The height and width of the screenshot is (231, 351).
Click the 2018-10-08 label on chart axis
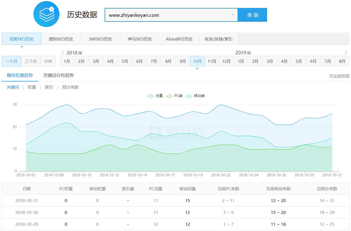[x=54, y=175]
